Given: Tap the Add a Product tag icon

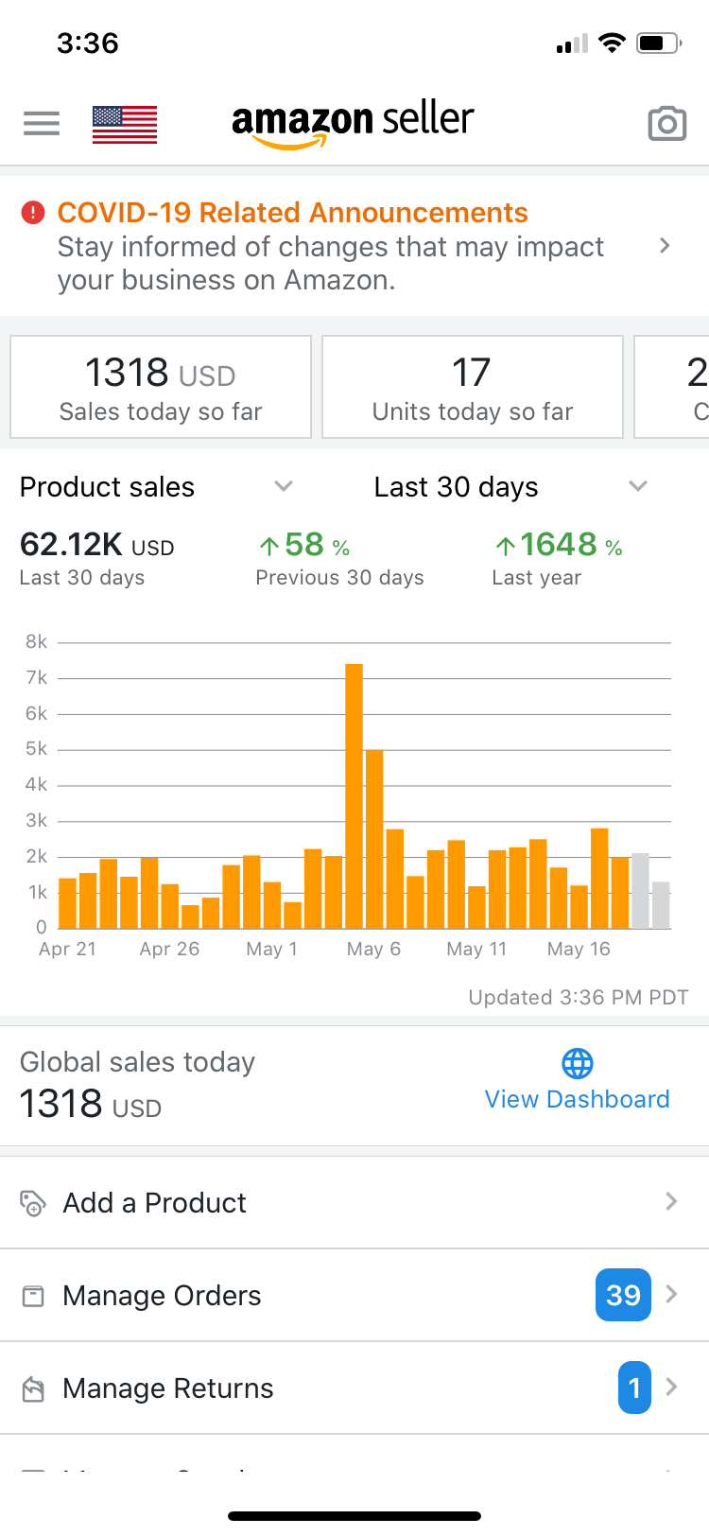Looking at the screenshot, I should [x=33, y=1203].
